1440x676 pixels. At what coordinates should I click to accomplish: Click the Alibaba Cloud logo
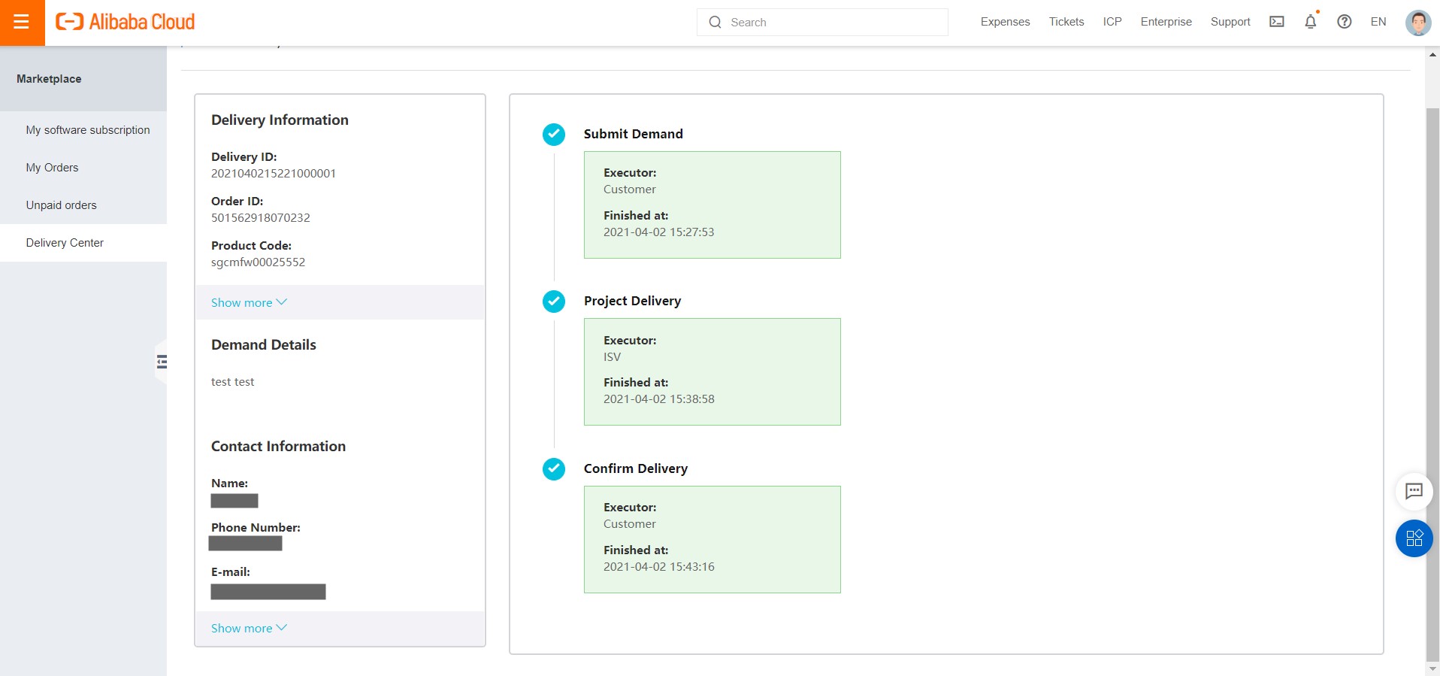126,23
